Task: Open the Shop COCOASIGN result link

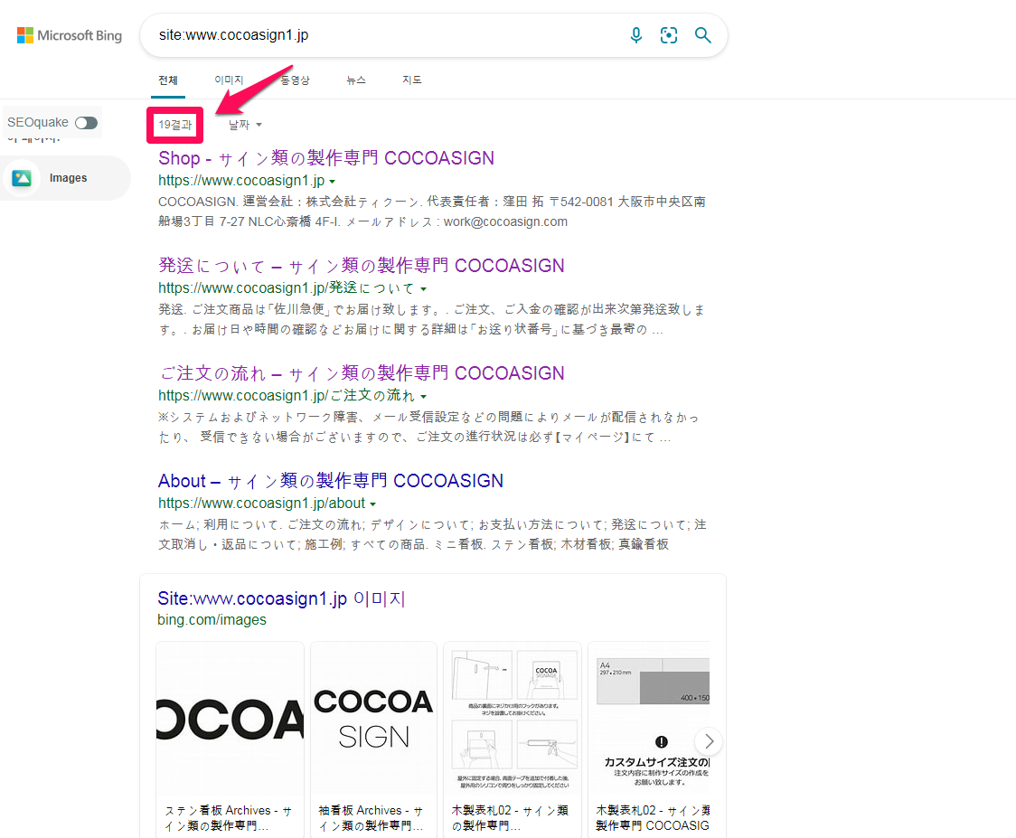Action: click(326, 157)
